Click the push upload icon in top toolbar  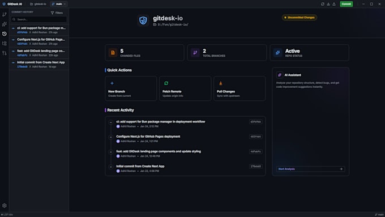334,4
